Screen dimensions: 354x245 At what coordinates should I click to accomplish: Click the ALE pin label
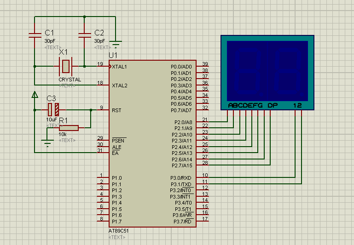coord(117,147)
